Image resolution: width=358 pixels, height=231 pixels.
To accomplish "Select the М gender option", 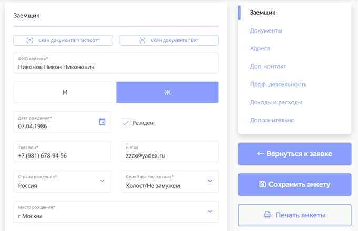I will [x=65, y=92].
